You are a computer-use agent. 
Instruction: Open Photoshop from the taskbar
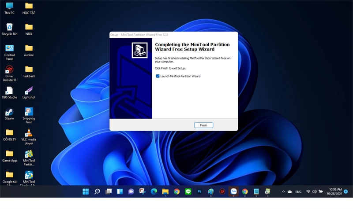(x=199, y=191)
